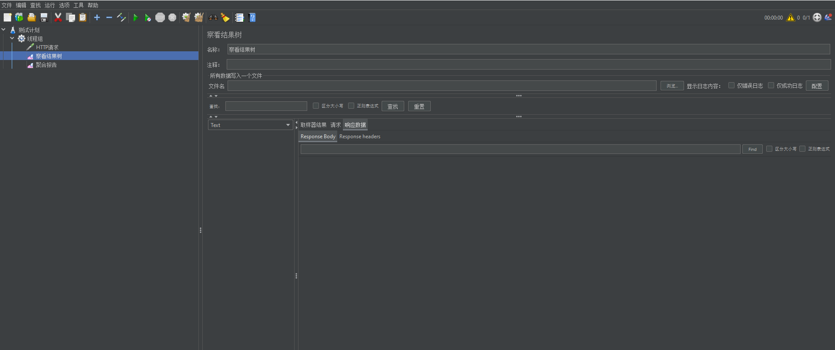
Task: Collapse the 测试计划 tree node arrow
Action: (x=3, y=30)
